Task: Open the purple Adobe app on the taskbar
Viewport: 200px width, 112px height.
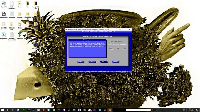Action: 95,110
